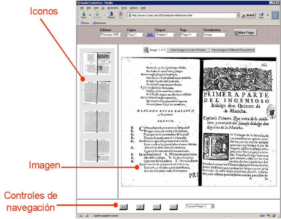Image resolution: width=281 pixels, height=219 pixels.
Task: Open the File menu
Action: pyautogui.click(x=82, y=8)
